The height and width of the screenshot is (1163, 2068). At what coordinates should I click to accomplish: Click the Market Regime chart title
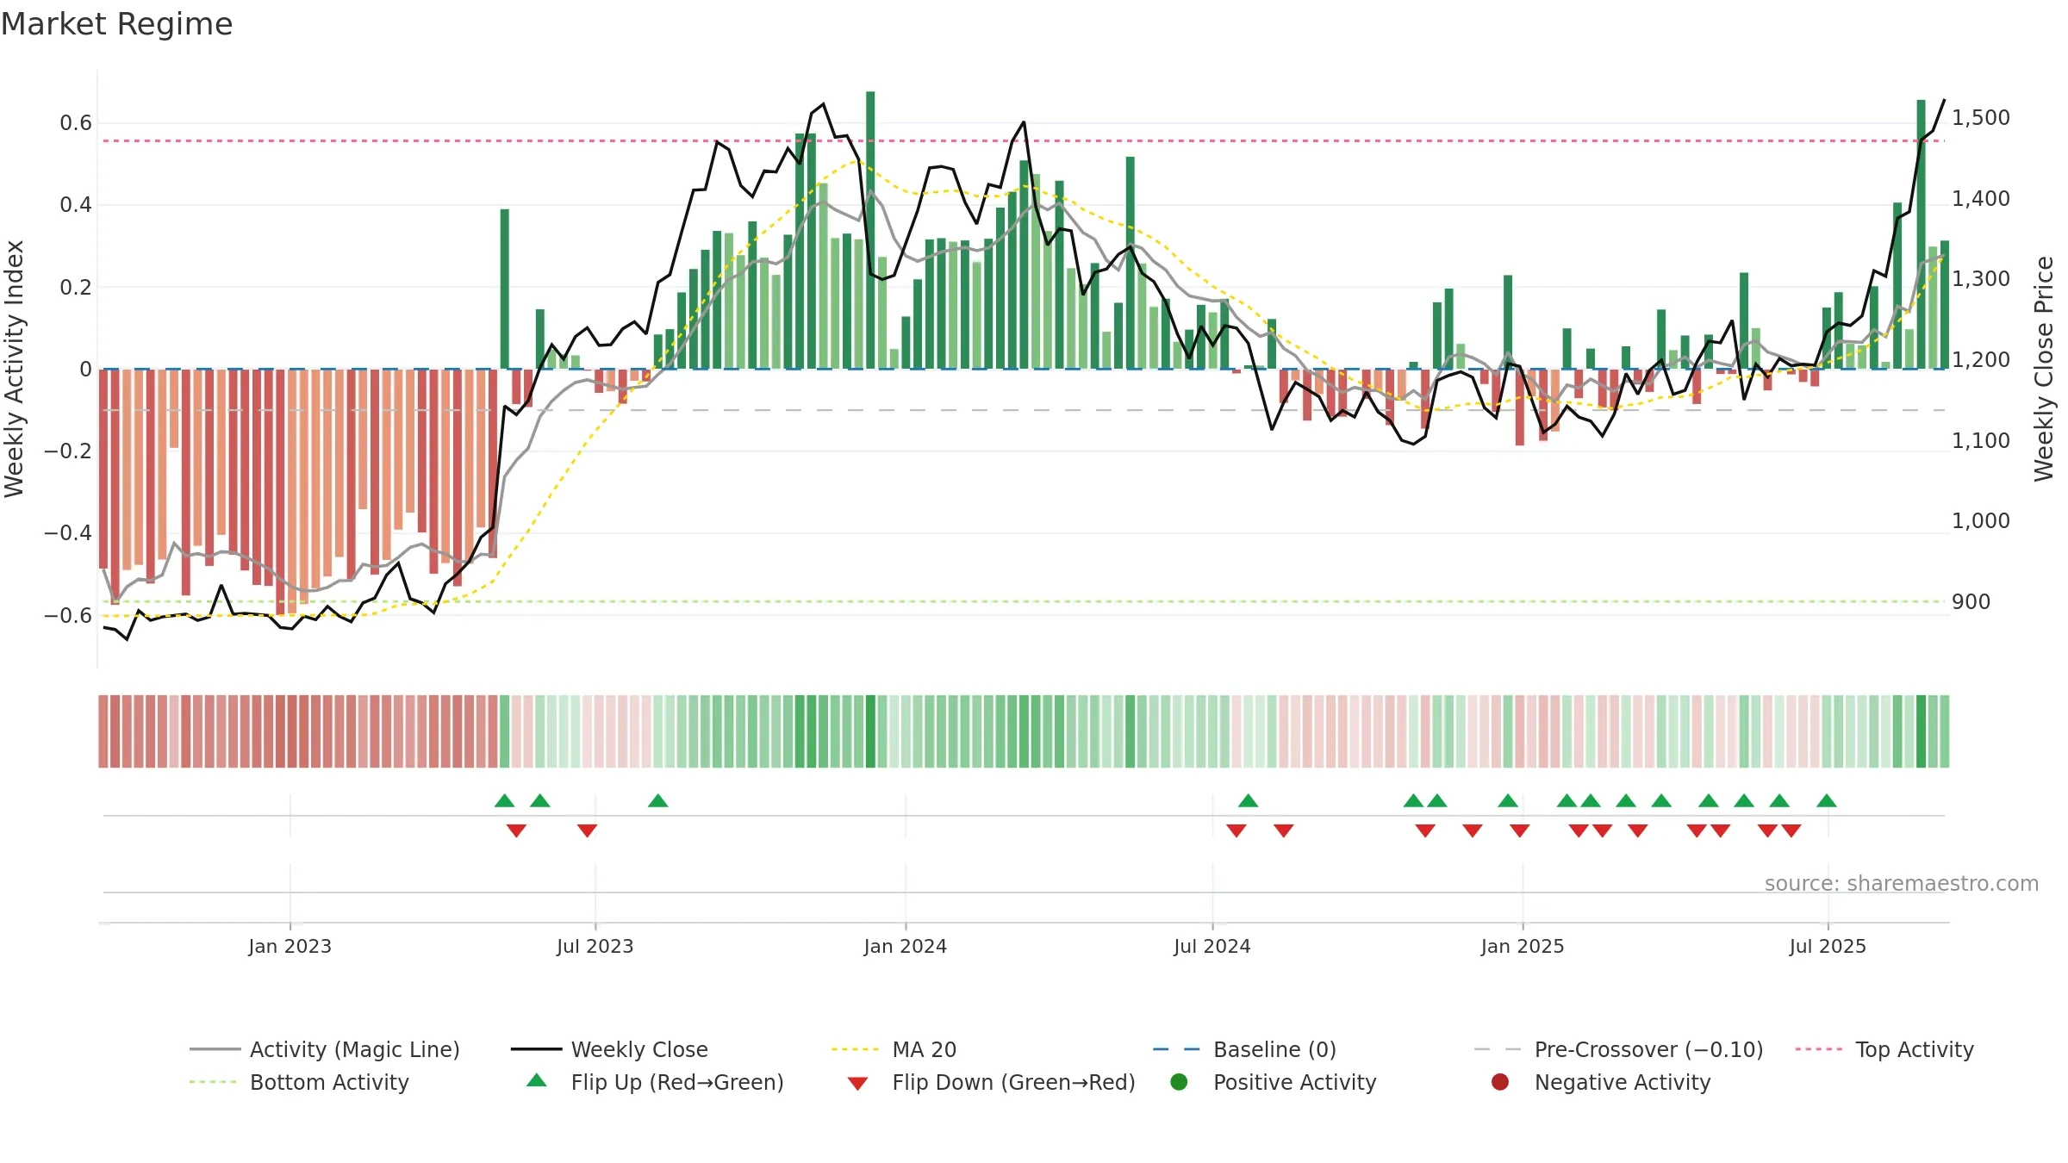116,24
